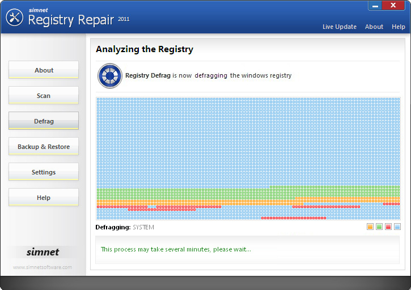Click the simnet logo in sidebar

pyautogui.click(x=43, y=252)
